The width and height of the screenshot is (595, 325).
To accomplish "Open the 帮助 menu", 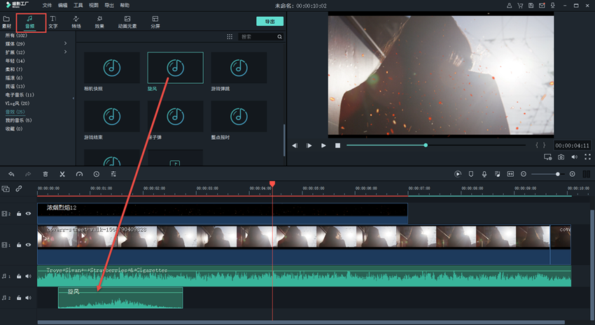I will coord(125,6).
